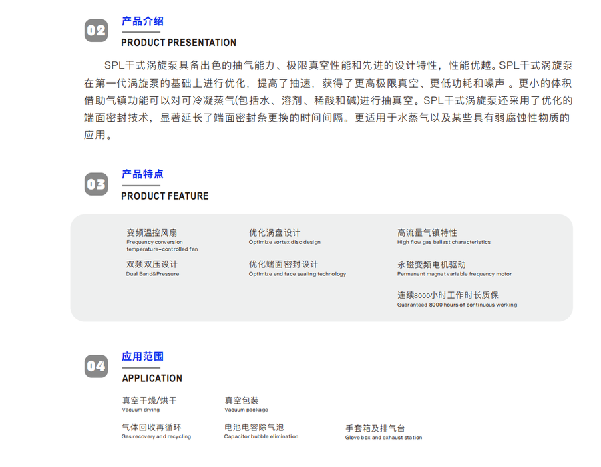
Task: Click the 真空干燥/烘干 application text
Action: click(149, 400)
